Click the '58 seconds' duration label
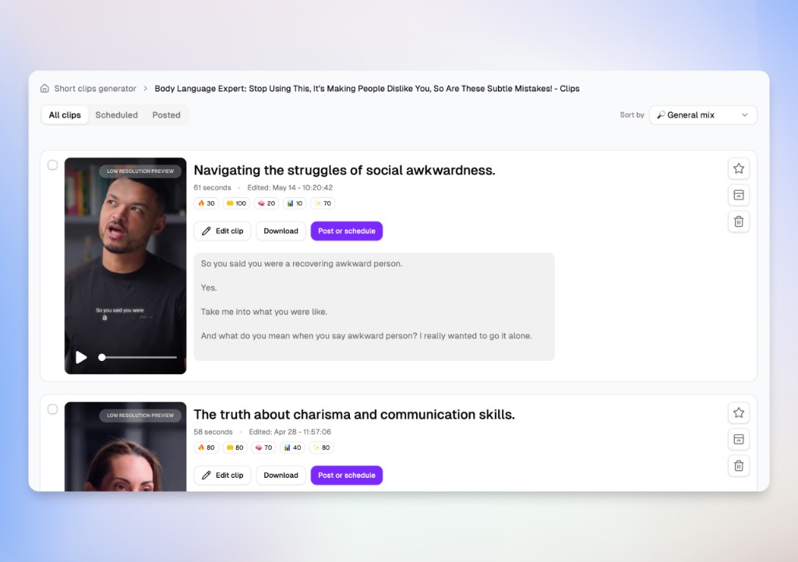798x562 pixels. pyautogui.click(x=214, y=432)
